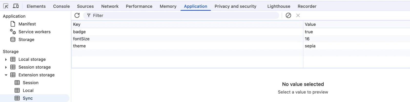Toggle the device toolbar icon
The height and width of the screenshot is (102, 410).
[x=16, y=6]
